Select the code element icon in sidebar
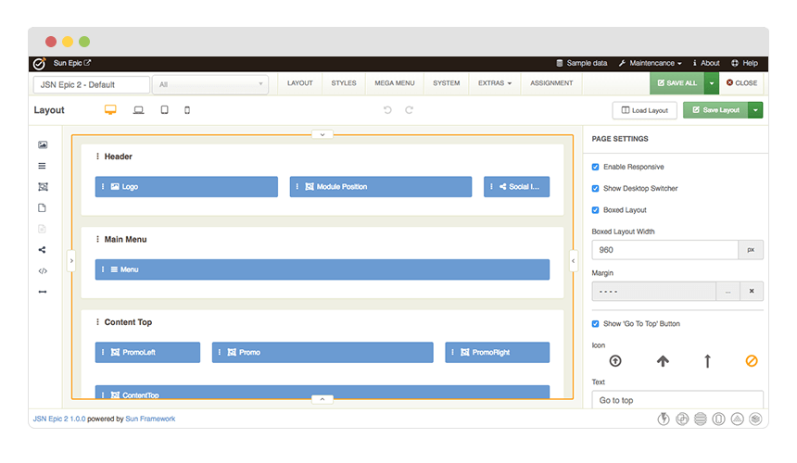This screenshot has width=797, height=463. click(x=43, y=271)
